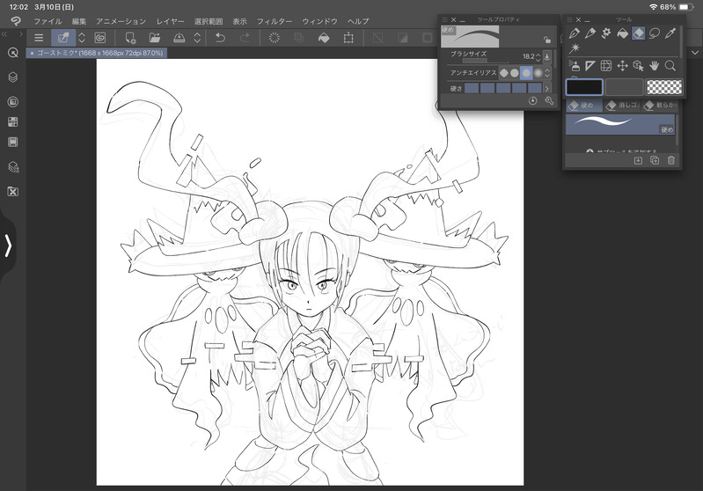Click the command bar hamburger menu
703x491 pixels.
pyautogui.click(x=39, y=38)
